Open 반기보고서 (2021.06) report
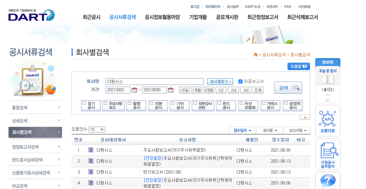The image size is (366, 189). pyautogui.click(x=162, y=172)
